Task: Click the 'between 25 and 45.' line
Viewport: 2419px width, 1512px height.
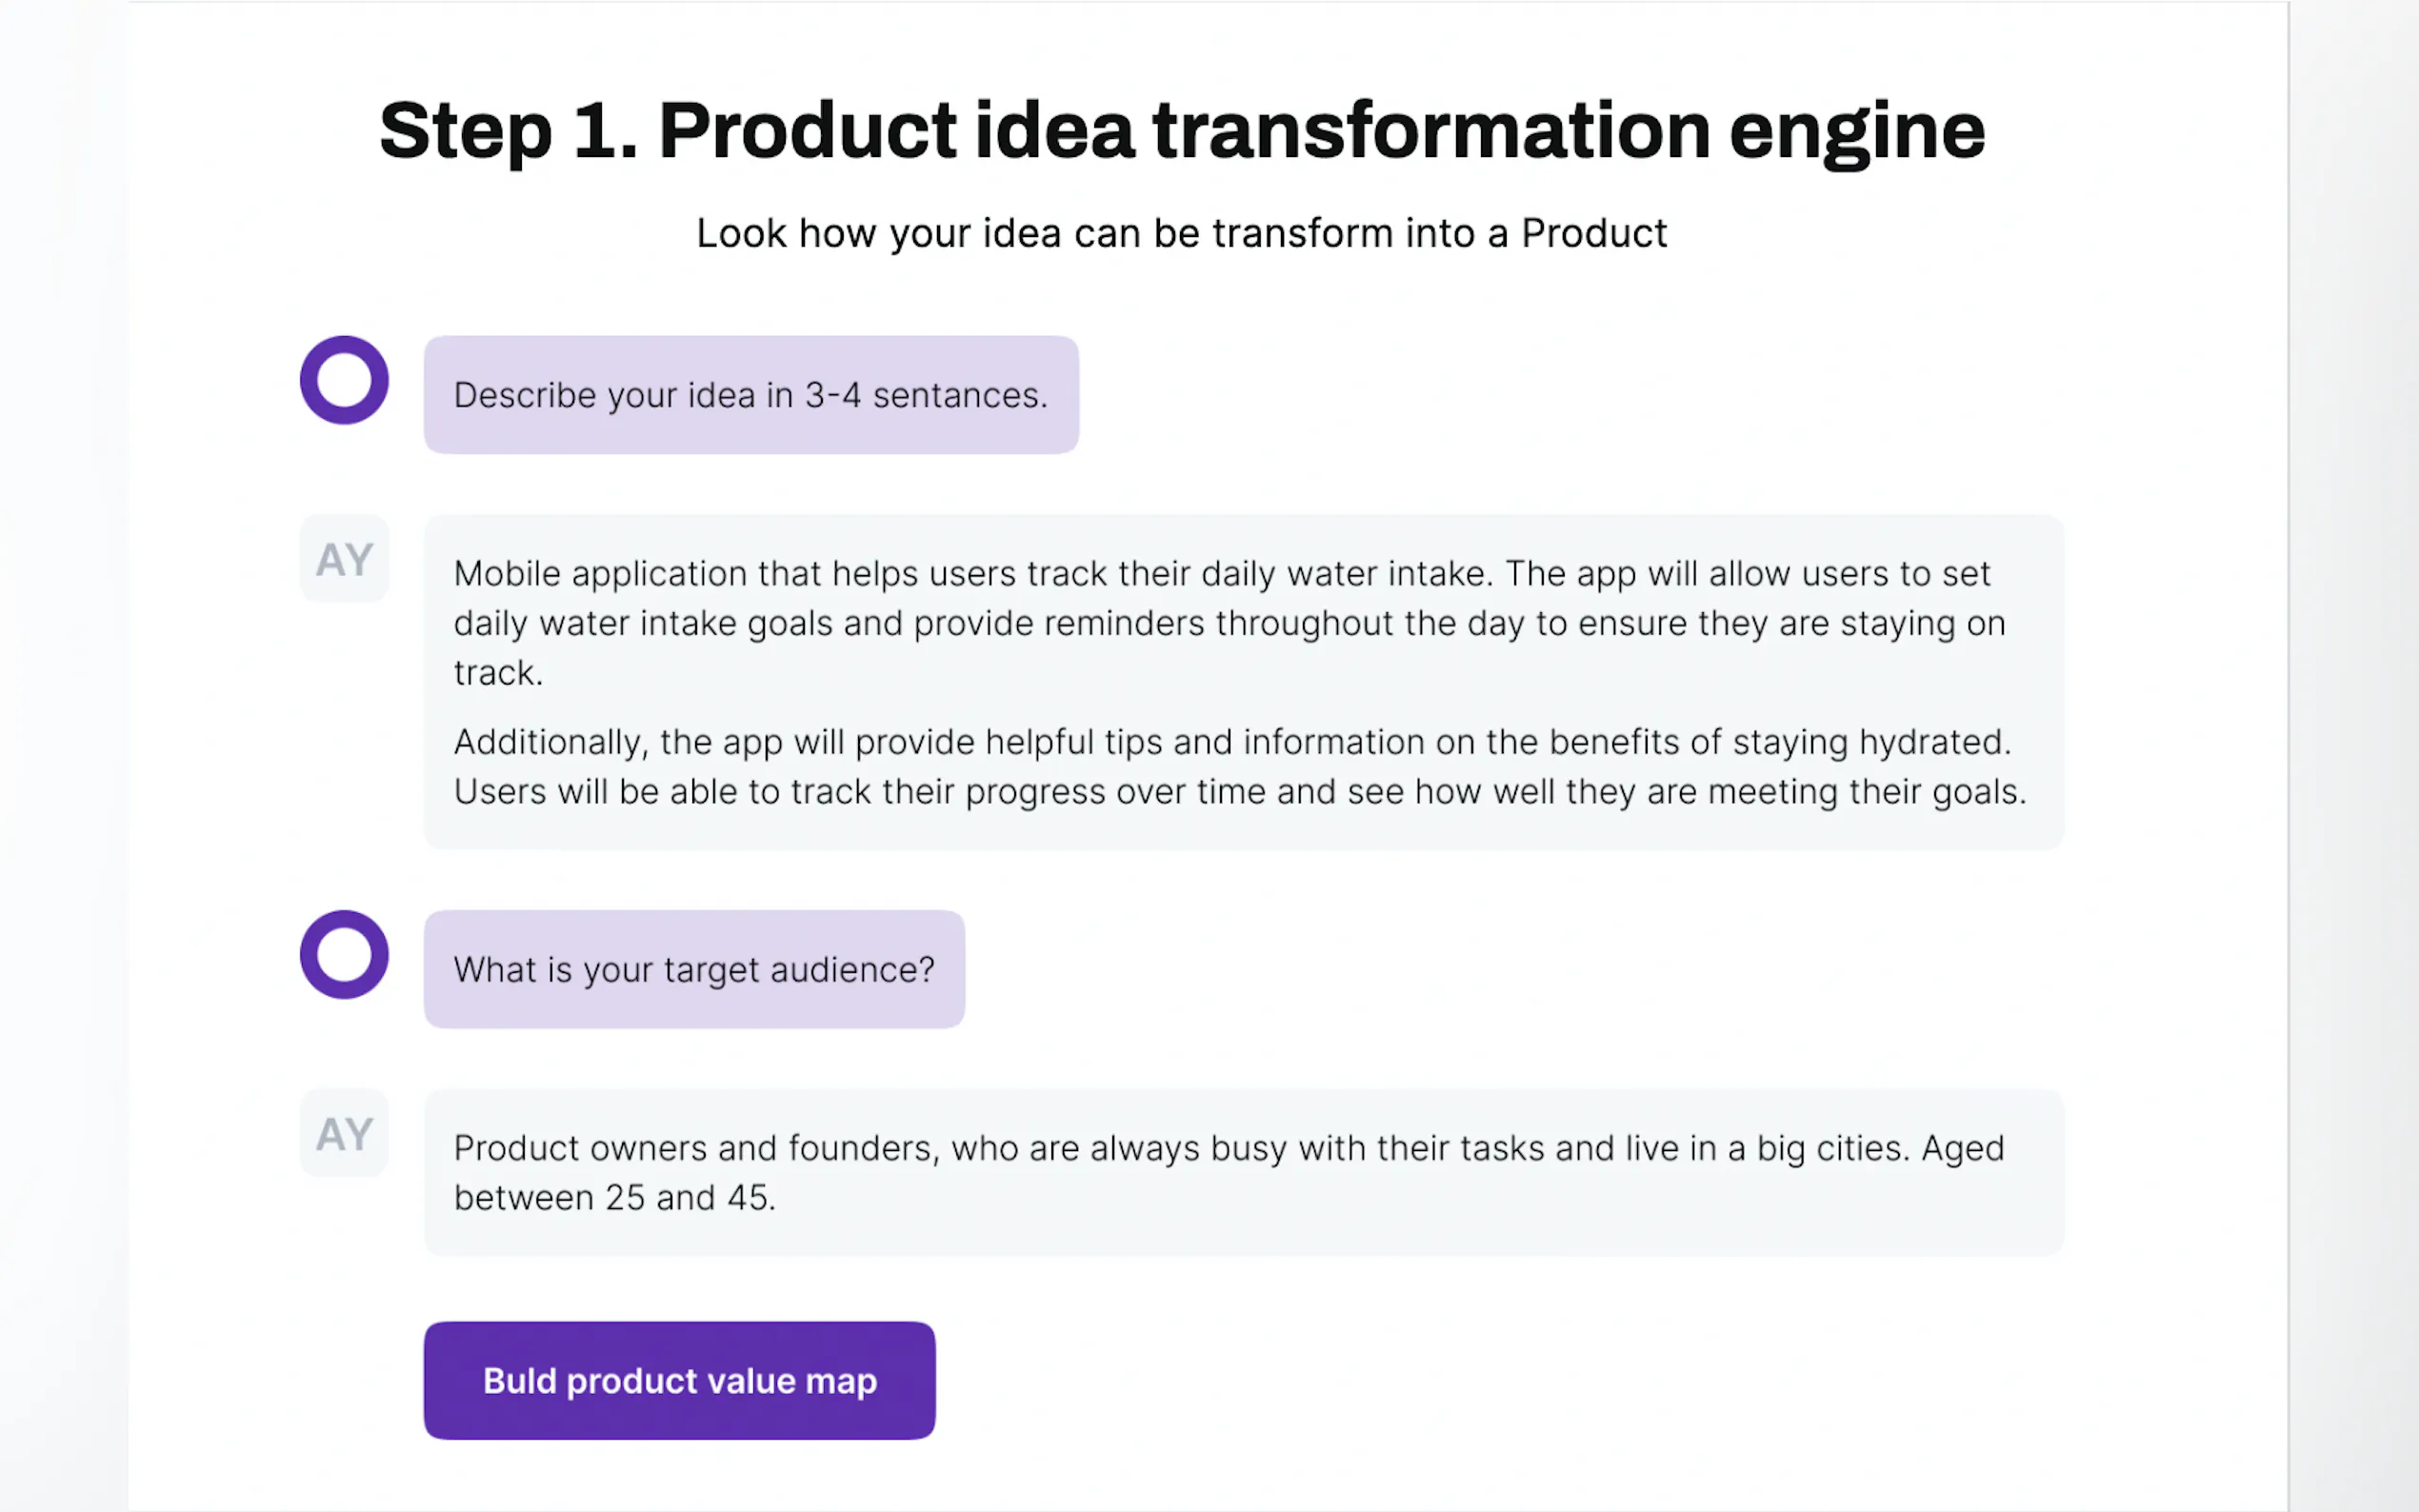Action: [614, 1198]
